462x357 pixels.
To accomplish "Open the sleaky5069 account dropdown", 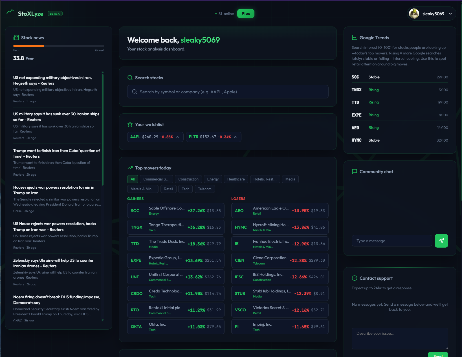I will coord(450,13).
